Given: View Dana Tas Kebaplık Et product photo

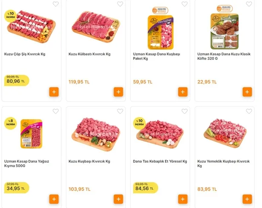Looking at the screenshot, I should pos(160,132).
